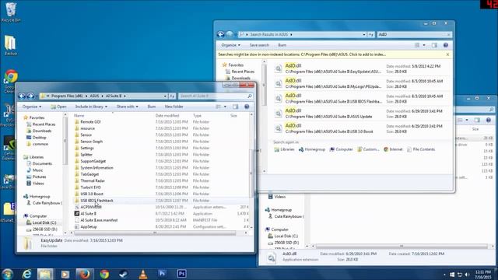Switch to Firefox in the taskbar
The image size is (498, 280).
(85, 274)
